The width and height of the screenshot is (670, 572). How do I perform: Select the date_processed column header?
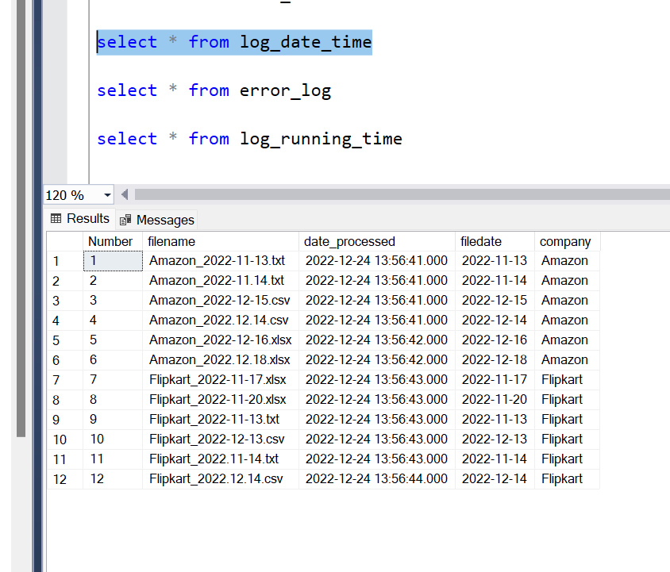349,241
